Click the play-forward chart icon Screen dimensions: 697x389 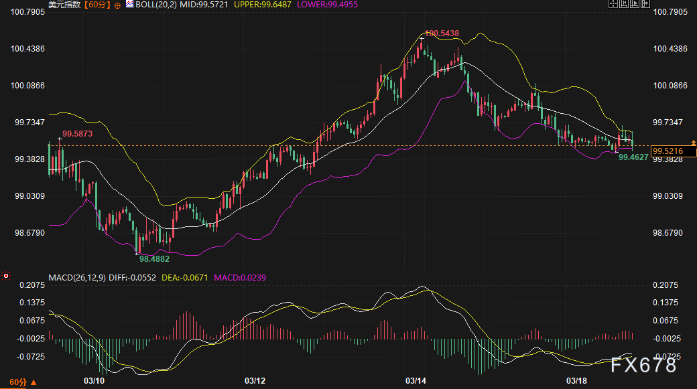634,4
